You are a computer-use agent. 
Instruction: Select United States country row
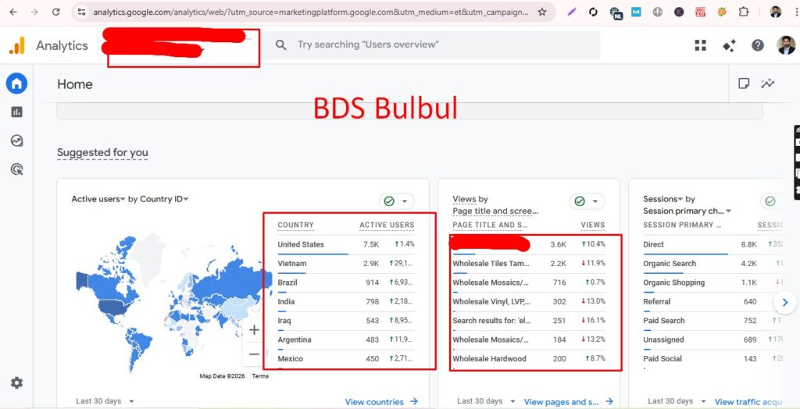coord(346,245)
